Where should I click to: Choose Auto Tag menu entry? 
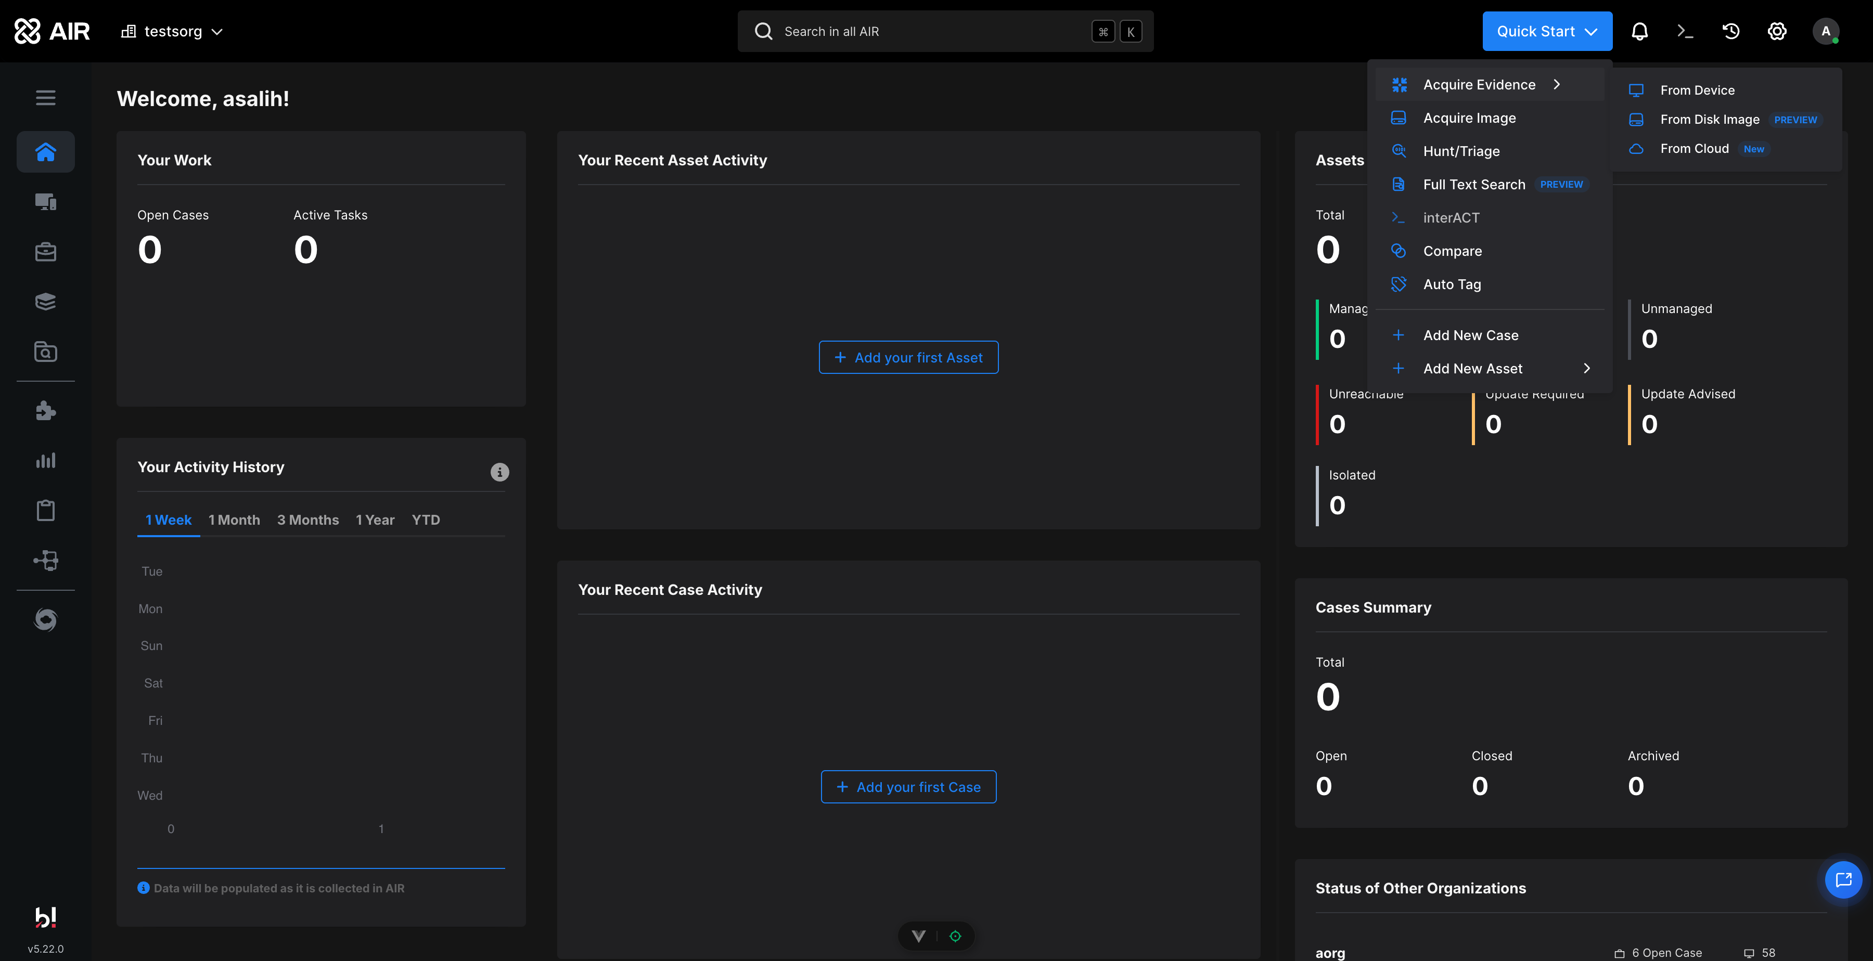(x=1490, y=284)
